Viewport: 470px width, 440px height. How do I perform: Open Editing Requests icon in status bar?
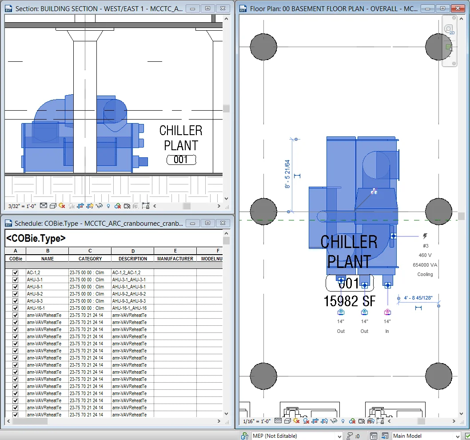(x=350, y=436)
